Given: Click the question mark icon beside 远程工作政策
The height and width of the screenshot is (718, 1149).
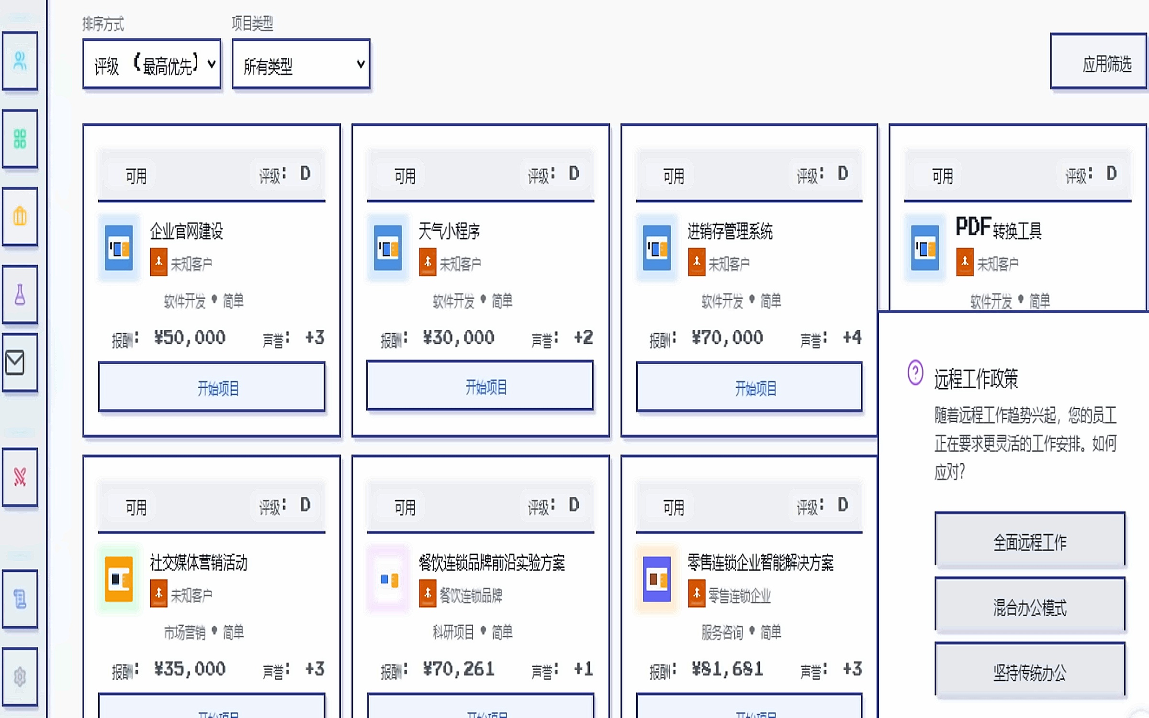Looking at the screenshot, I should tap(915, 372).
